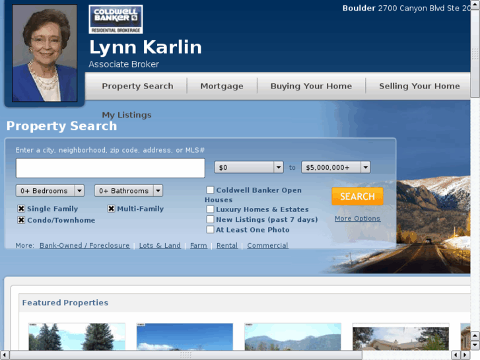Uncheck the Single Family checkbox
The width and height of the screenshot is (480, 360).
(21, 209)
